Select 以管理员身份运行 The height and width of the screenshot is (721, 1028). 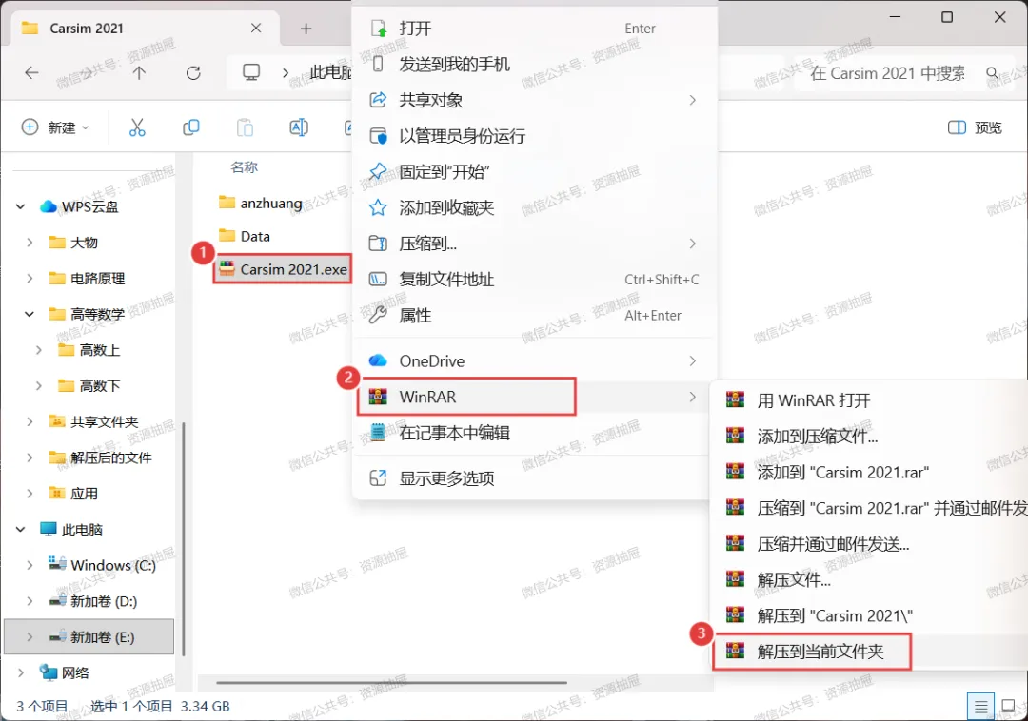[x=534, y=136]
